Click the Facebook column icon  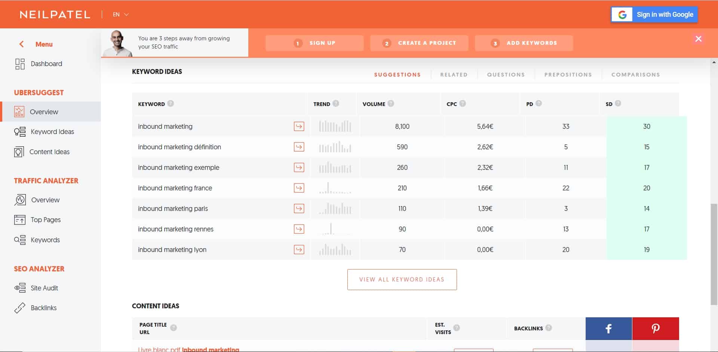[608, 328]
